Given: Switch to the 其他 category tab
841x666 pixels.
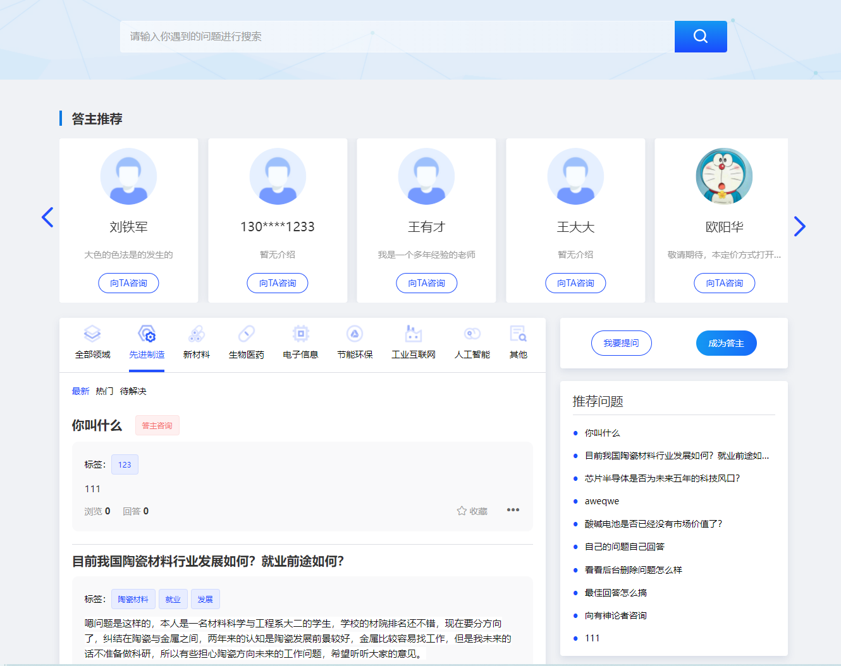Looking at the screenshot, I should click(518, 342).
